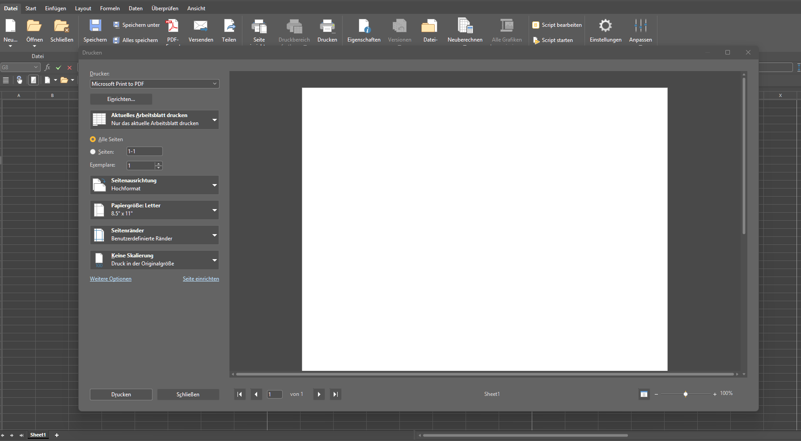Click Speichern unter in the ribbon
Image resolution: width=801 pixels, height=441 pixels.
point(136,25)
